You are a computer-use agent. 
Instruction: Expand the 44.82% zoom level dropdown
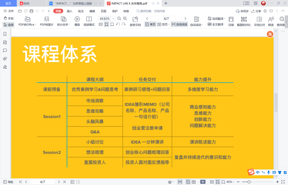(113, 19)
